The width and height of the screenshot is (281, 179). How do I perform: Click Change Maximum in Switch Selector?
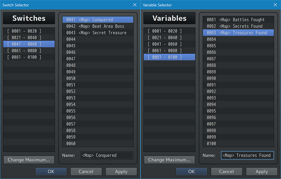[x=29, y=160]
